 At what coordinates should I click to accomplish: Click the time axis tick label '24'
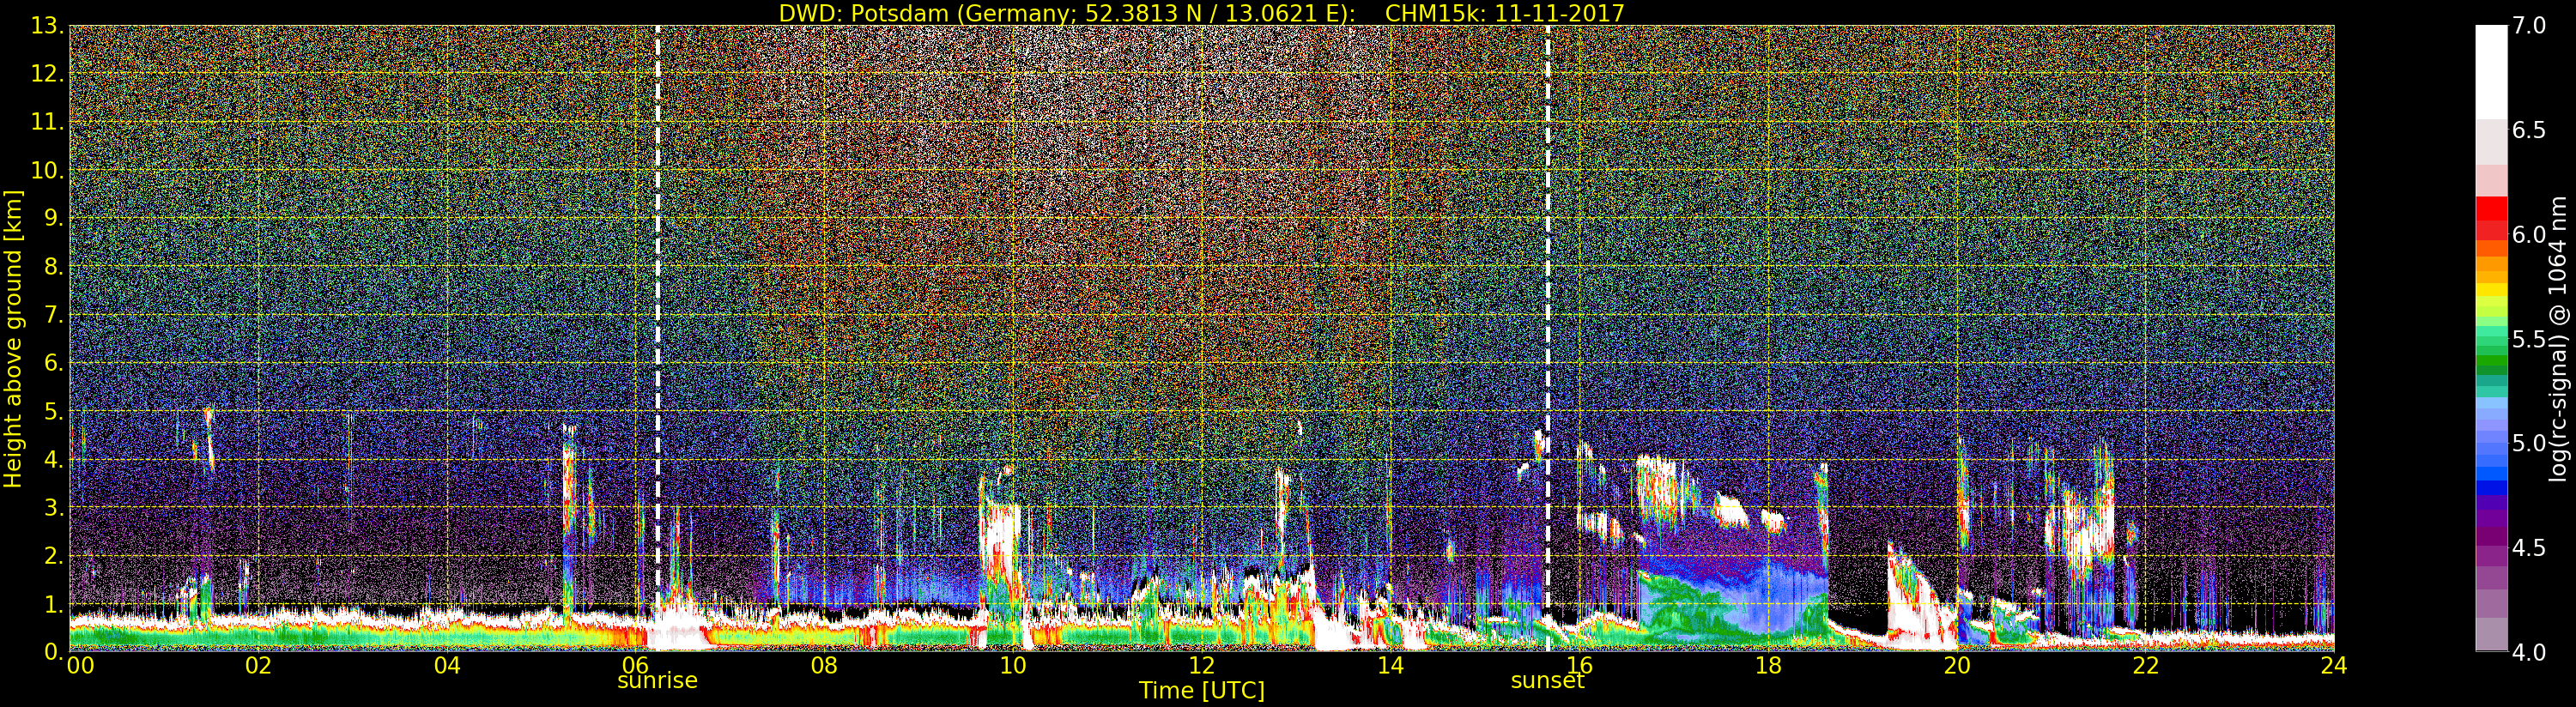pos(2334,665)
